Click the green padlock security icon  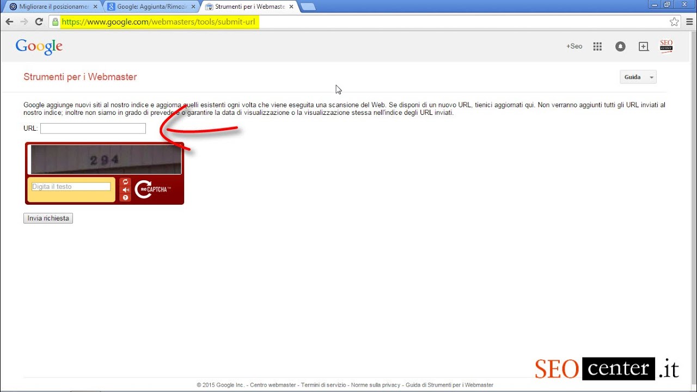coord(54,22)
